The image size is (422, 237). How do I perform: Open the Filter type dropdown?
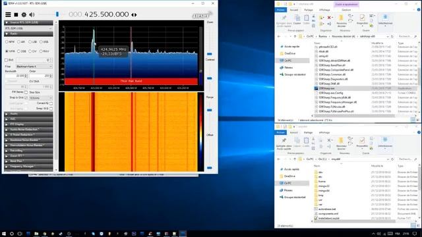coord(34,66)
